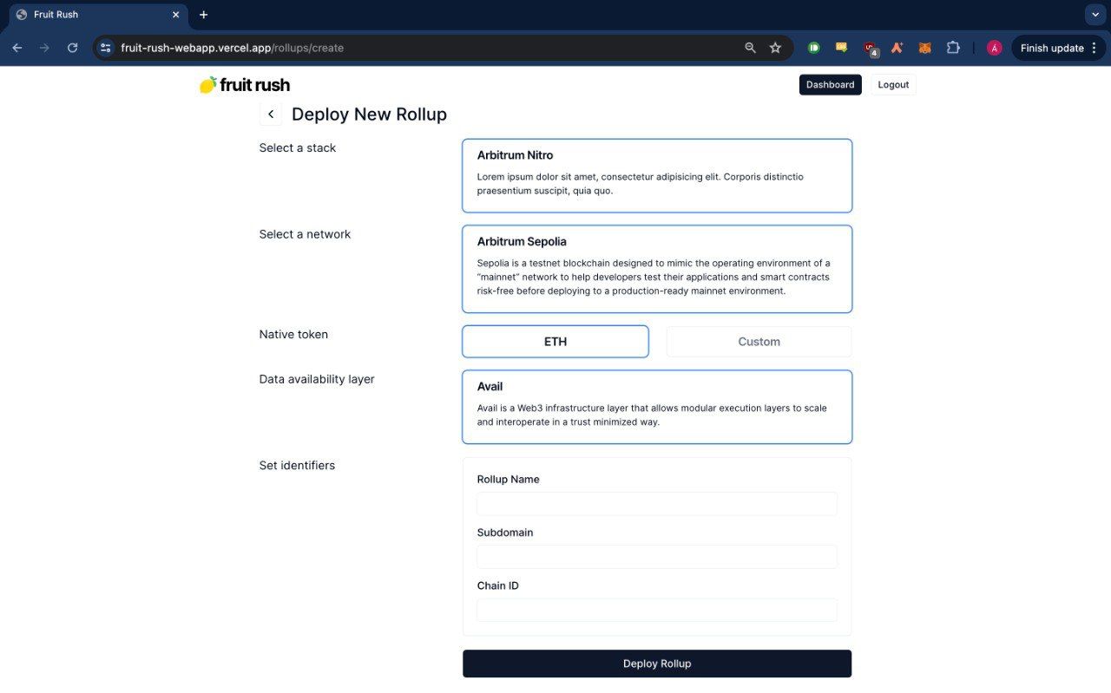1111x693 pixels.
Task: Open a new browser tab
Action: pos(203,15)
